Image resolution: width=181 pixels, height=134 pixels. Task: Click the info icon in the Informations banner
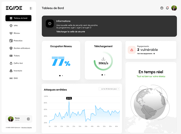[50, 23]
